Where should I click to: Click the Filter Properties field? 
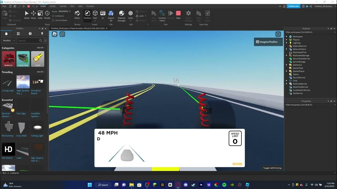[x=311, y=105]
